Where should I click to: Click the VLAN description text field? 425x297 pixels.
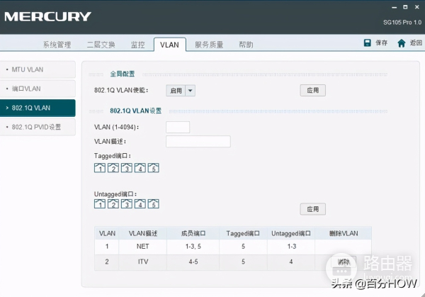pos(198,141)
